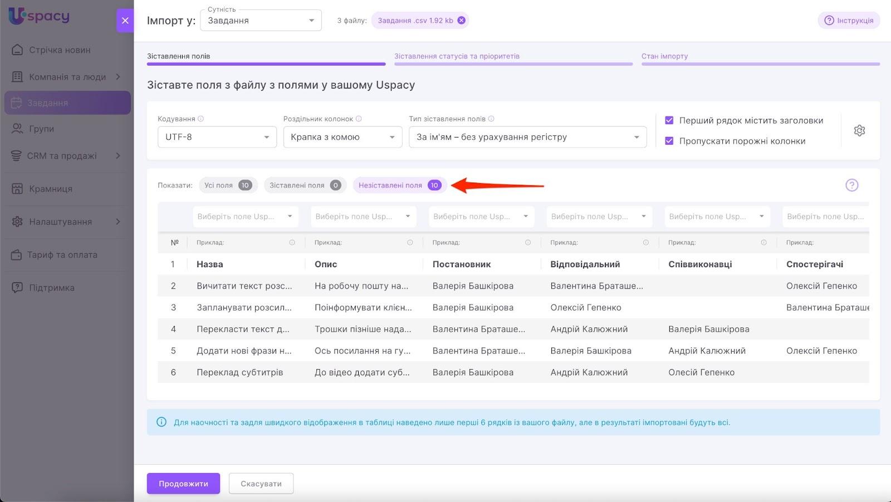Uncheck Перший рядок містить заголовки

click(669, 121)
